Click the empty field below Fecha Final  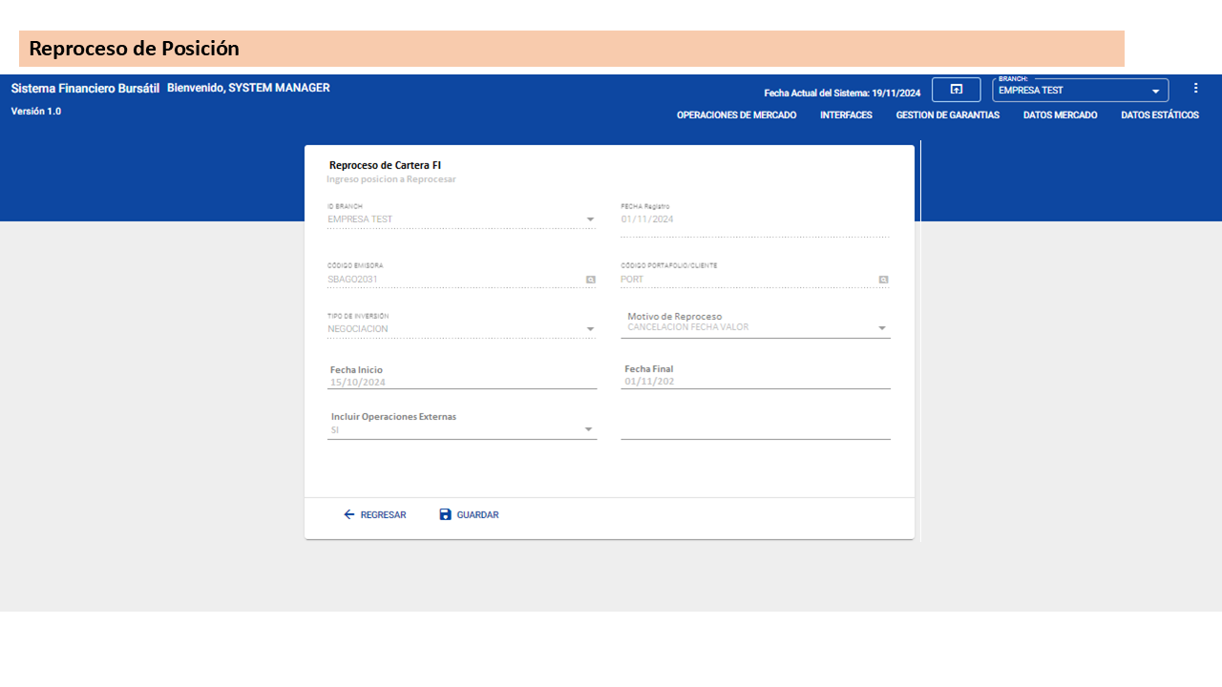tap(754, 429)
